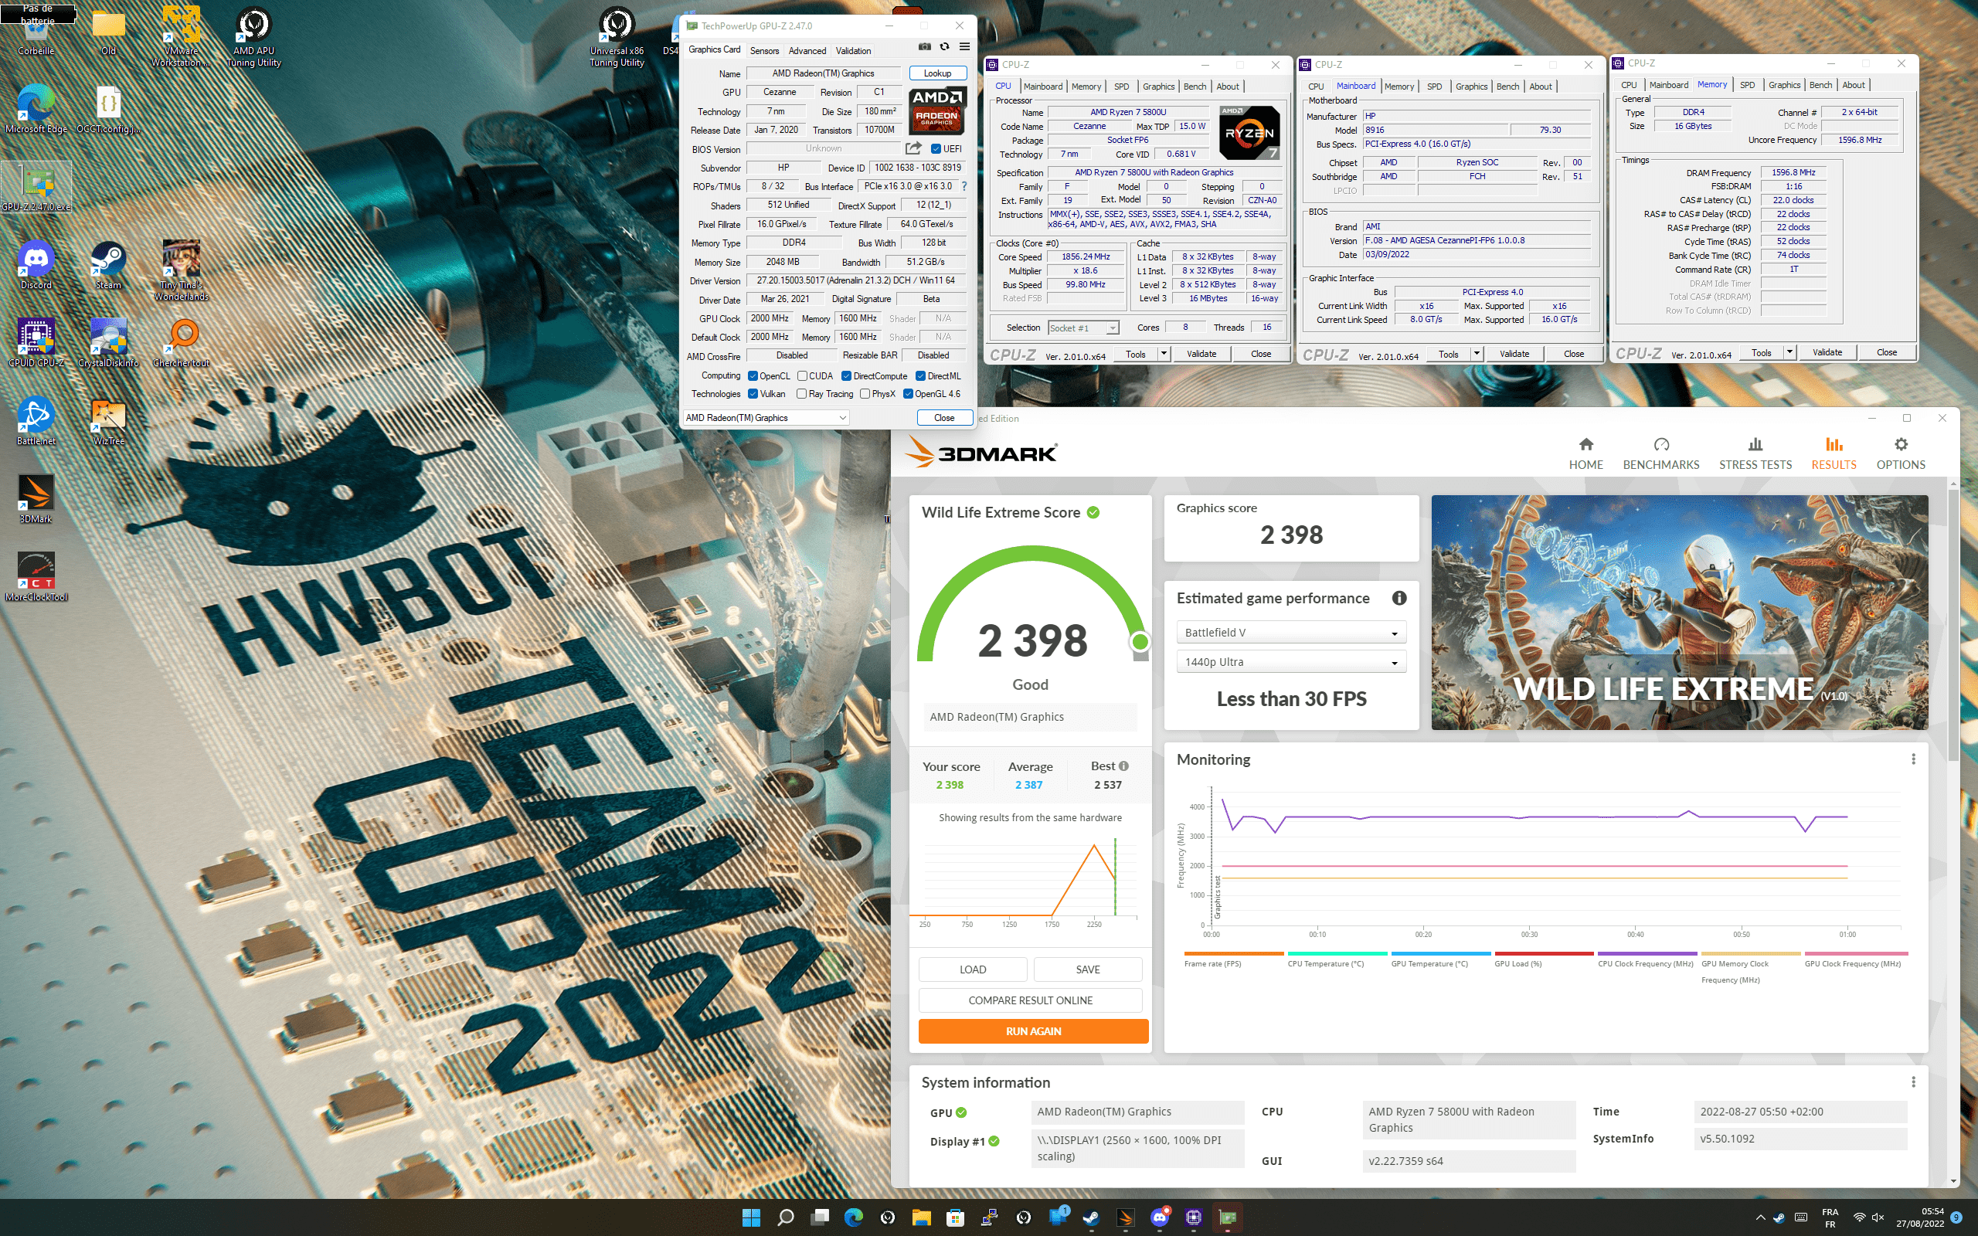Click RUN AGAIN in 3DMark
The image size is (1978, 1236).
[1033, 1031]
